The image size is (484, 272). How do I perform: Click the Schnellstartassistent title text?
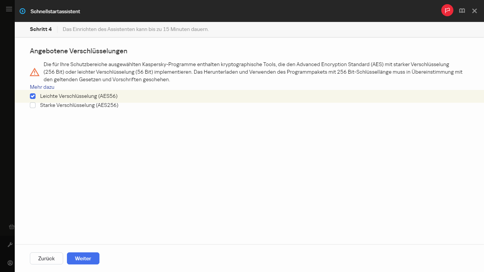click(55, 11)
